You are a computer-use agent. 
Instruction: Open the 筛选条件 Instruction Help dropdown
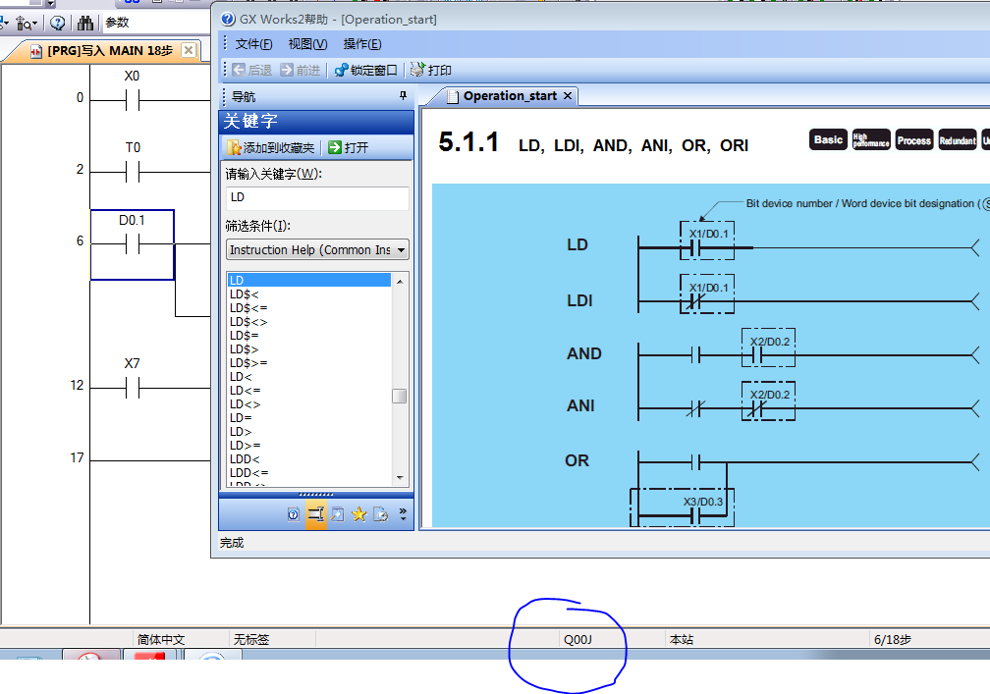coord(401,250)
